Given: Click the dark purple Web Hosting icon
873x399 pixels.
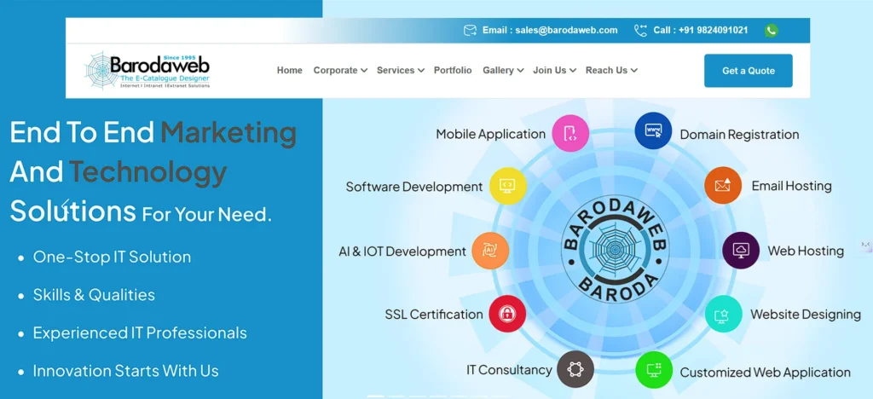Looking at the screenshot, I should click(741, 251).
